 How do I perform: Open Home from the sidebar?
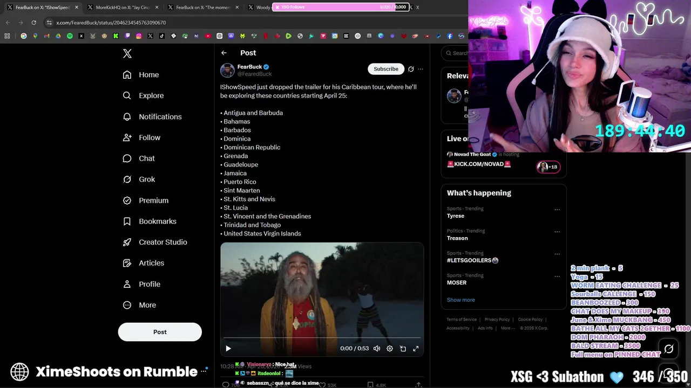tap(141, 74)
